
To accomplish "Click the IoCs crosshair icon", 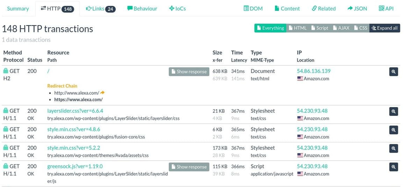I will coord(172,9).
